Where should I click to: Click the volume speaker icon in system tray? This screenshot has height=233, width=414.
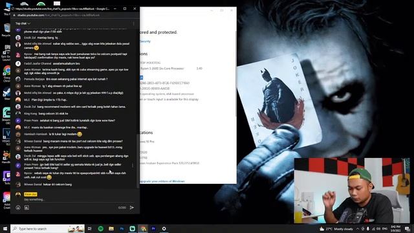pyautogui.click(x=378, y=228)
